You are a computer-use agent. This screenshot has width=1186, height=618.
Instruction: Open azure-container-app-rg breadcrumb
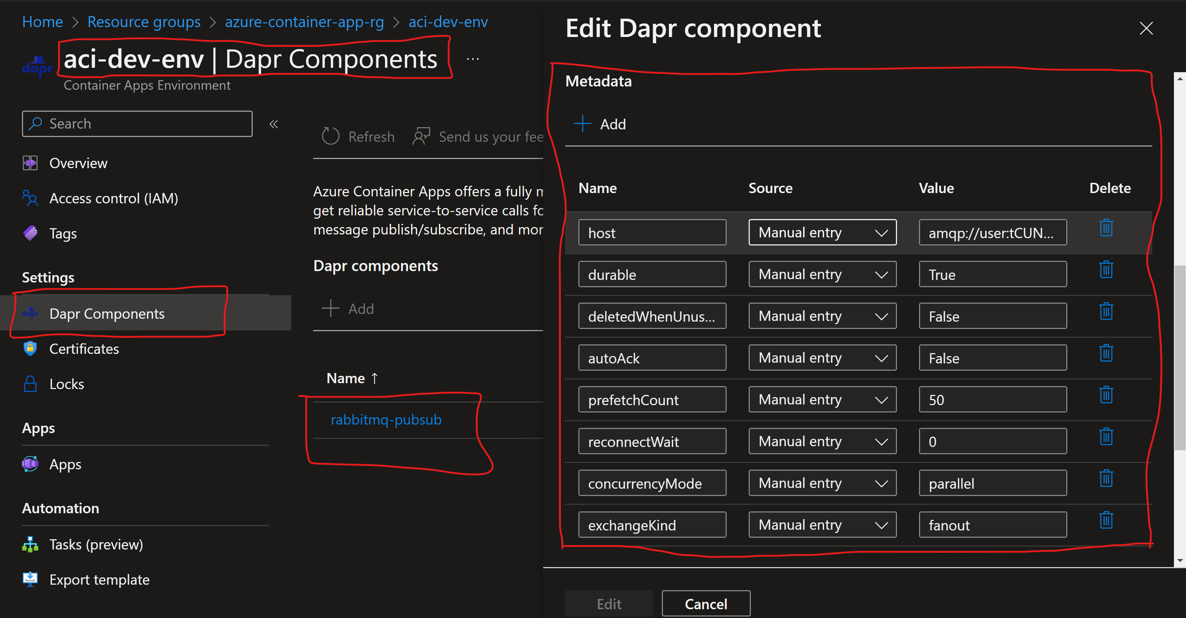coord(304,22)
